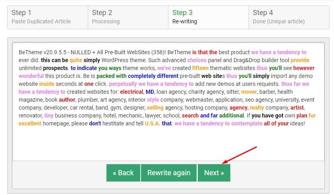The width and height of the screenshot is (334, 195).
Task: Click the Rewrite again button
Action: coord(169,173)
